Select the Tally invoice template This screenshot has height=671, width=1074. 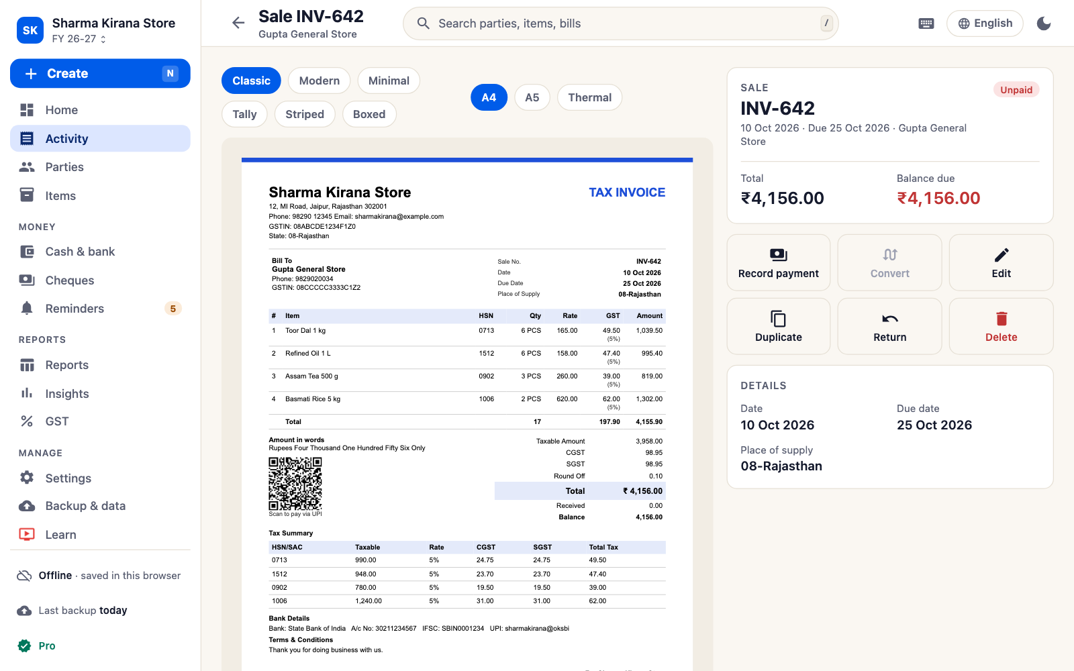[x=244, y=114]
